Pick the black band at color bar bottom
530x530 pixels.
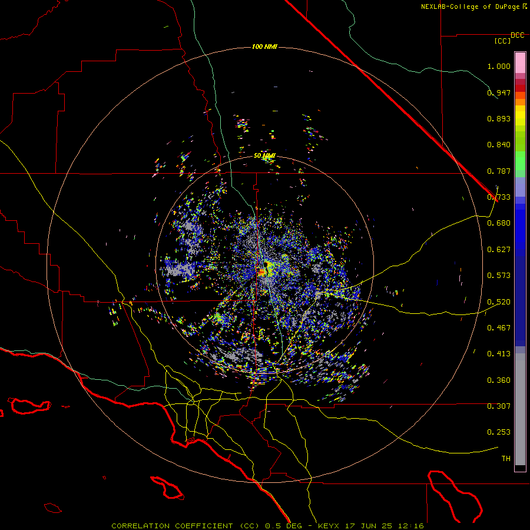520,468
